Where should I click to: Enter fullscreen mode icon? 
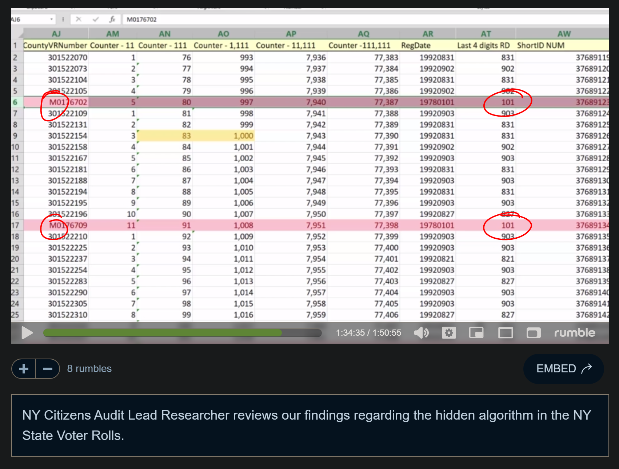coord(533,333)
